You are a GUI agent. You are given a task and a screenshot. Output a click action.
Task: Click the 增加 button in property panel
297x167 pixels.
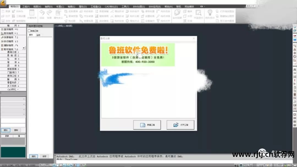[6, 130]
